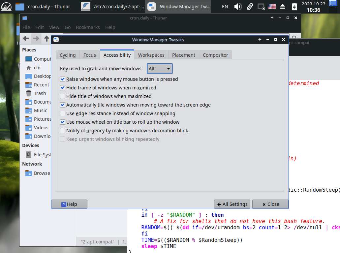Click the Music folder icon in sidebar
340x253 pixels.
click(29, 111)
